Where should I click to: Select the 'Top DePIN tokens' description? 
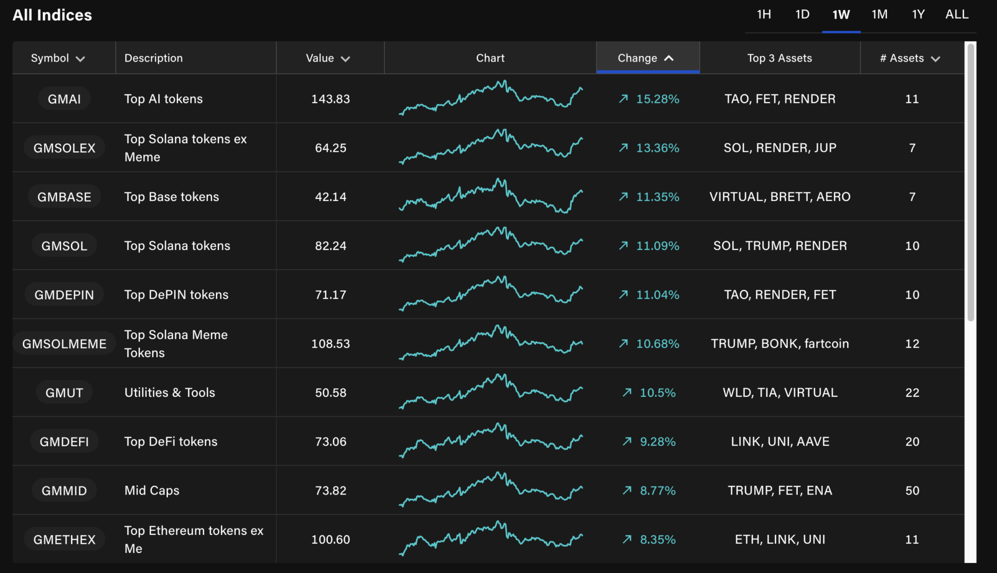click(x=176, y=294)
